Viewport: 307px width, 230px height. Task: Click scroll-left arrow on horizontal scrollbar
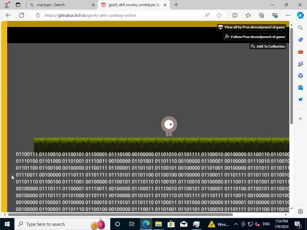pyautogui.click(x=4, y=214)
